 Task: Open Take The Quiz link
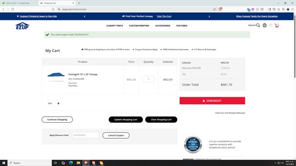tap(164, 17)
